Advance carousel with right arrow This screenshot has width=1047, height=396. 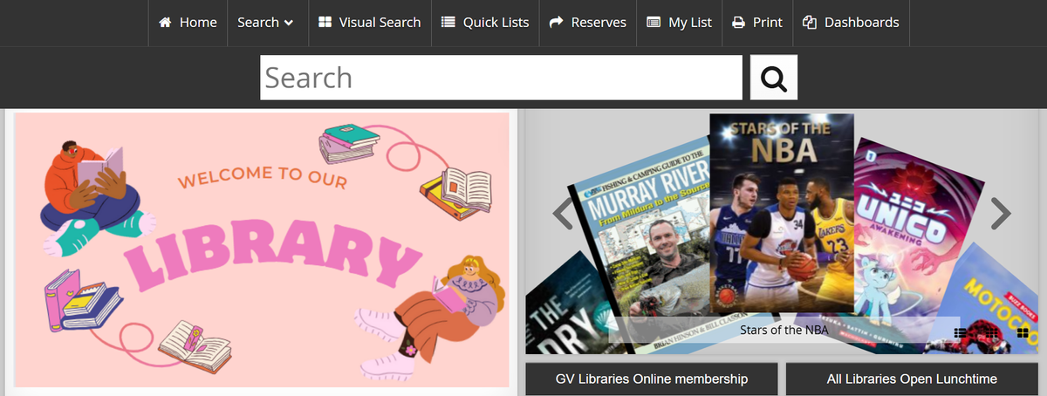pos(1001,214)
